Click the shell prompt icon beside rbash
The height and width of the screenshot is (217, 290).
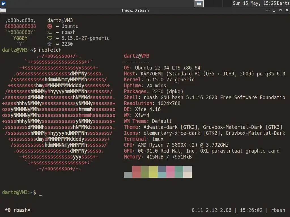click(x=50, y=32)
